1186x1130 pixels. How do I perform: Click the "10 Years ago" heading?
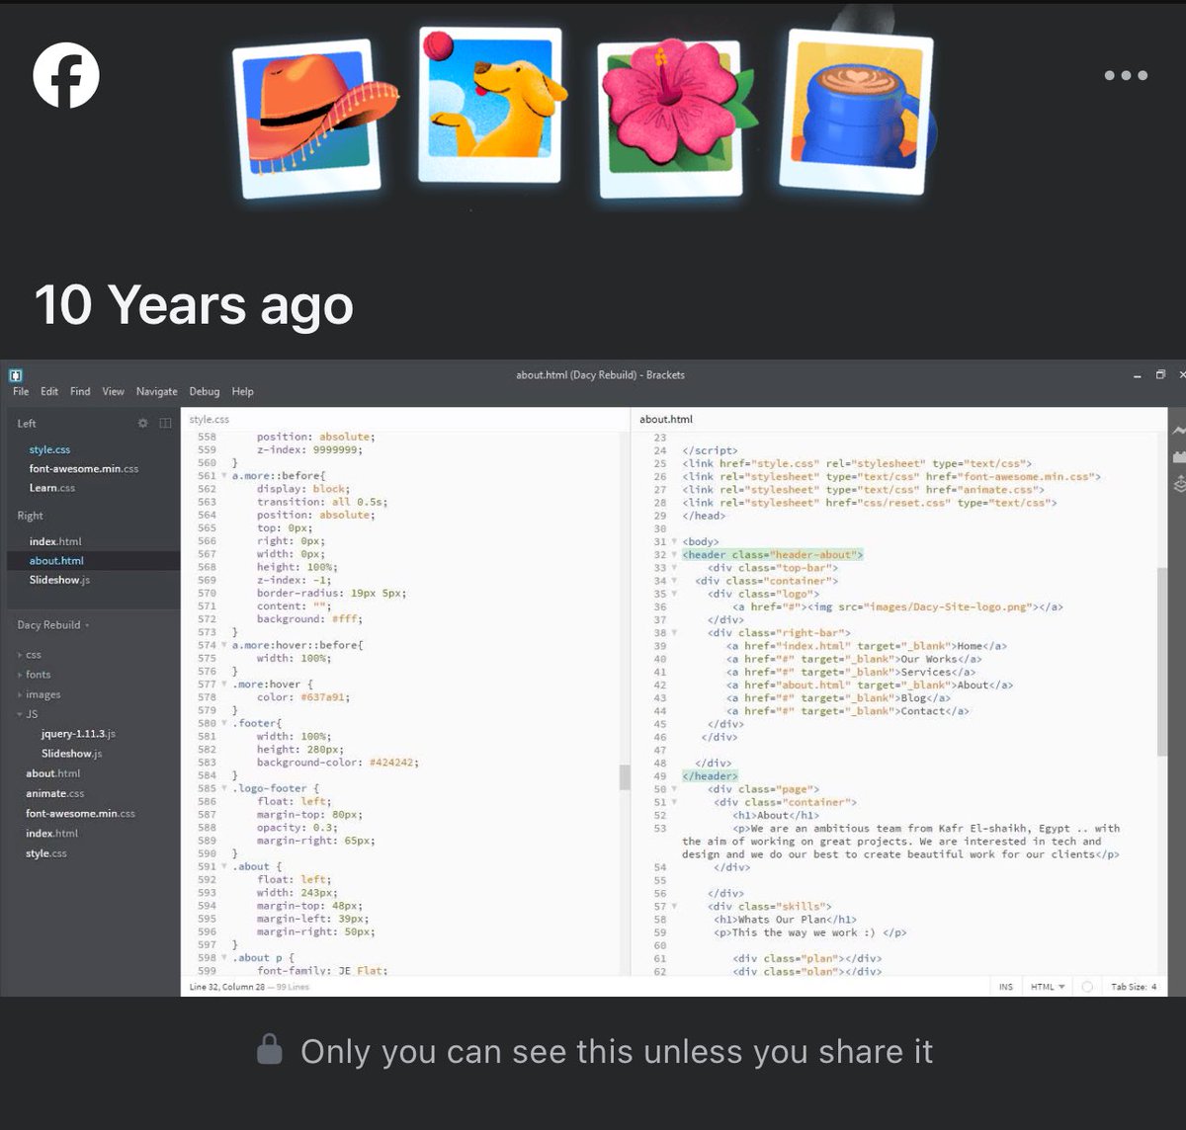(x=194, y=304)
